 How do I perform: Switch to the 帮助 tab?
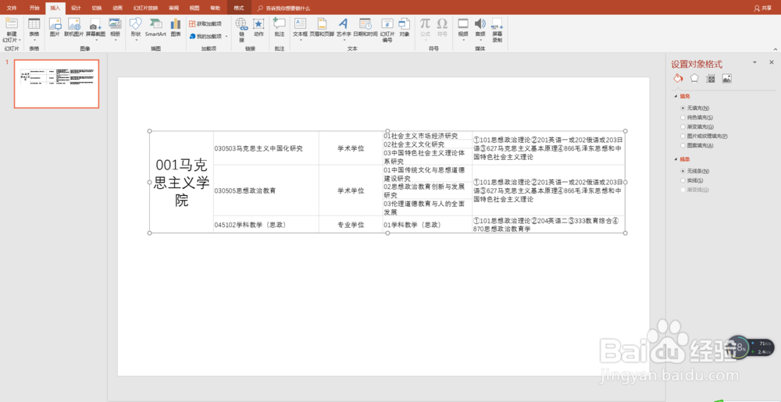tap(216, 8)
